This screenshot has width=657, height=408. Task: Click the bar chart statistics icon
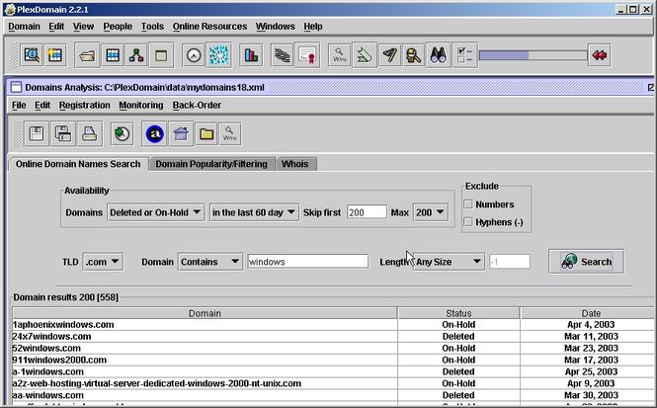pyautogui.click(x=251, y=55)
